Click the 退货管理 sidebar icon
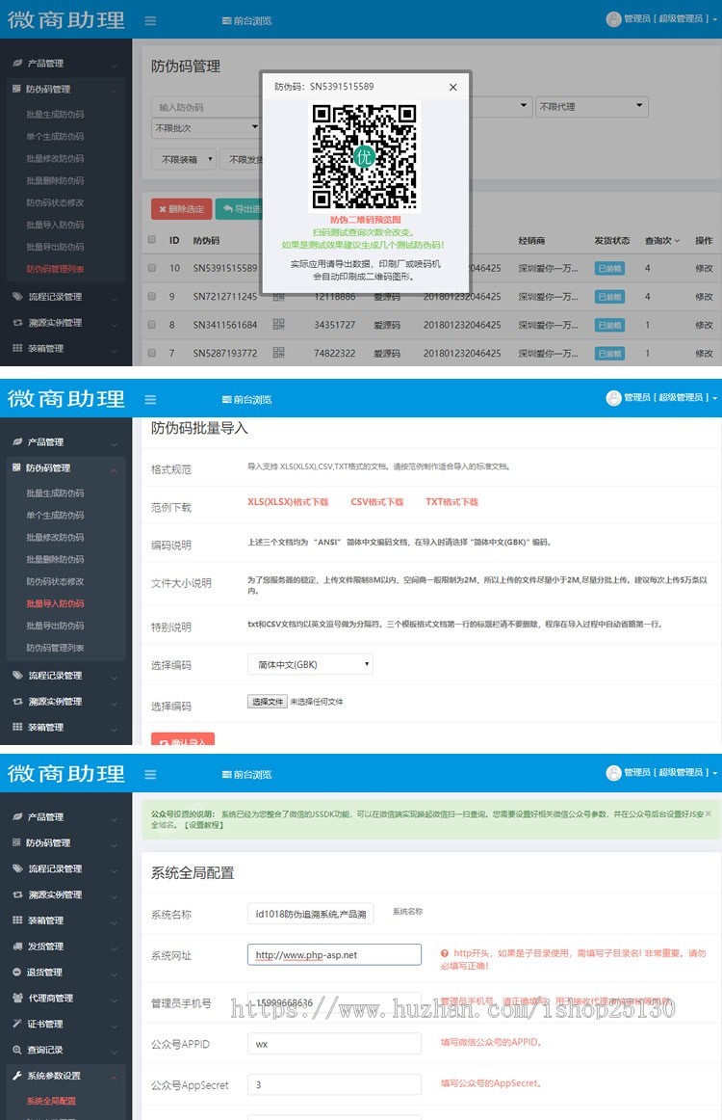The image size is (722, 1120). [17, 973]
